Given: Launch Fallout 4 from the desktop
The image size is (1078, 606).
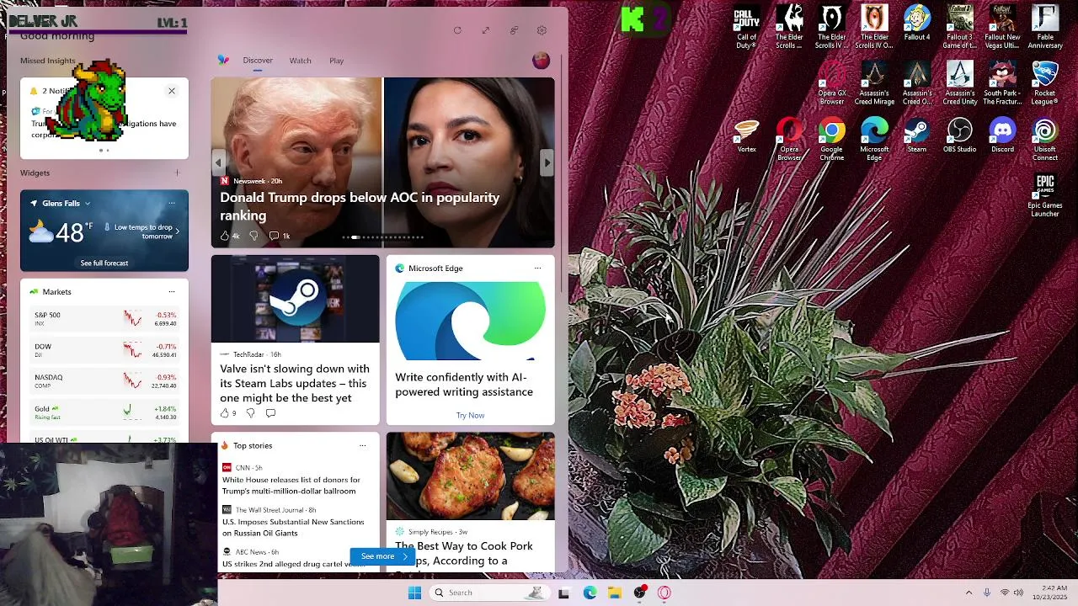Looking at the screenshot, I should [x=917, y=23].
